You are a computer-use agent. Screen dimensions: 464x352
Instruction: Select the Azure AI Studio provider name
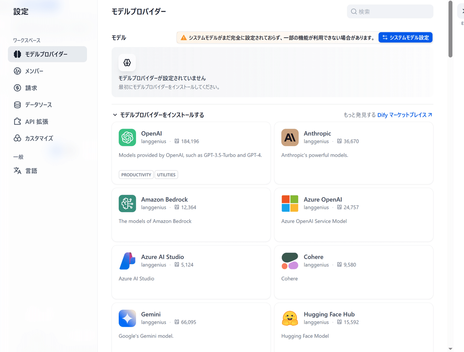click(x=162, y=257)
